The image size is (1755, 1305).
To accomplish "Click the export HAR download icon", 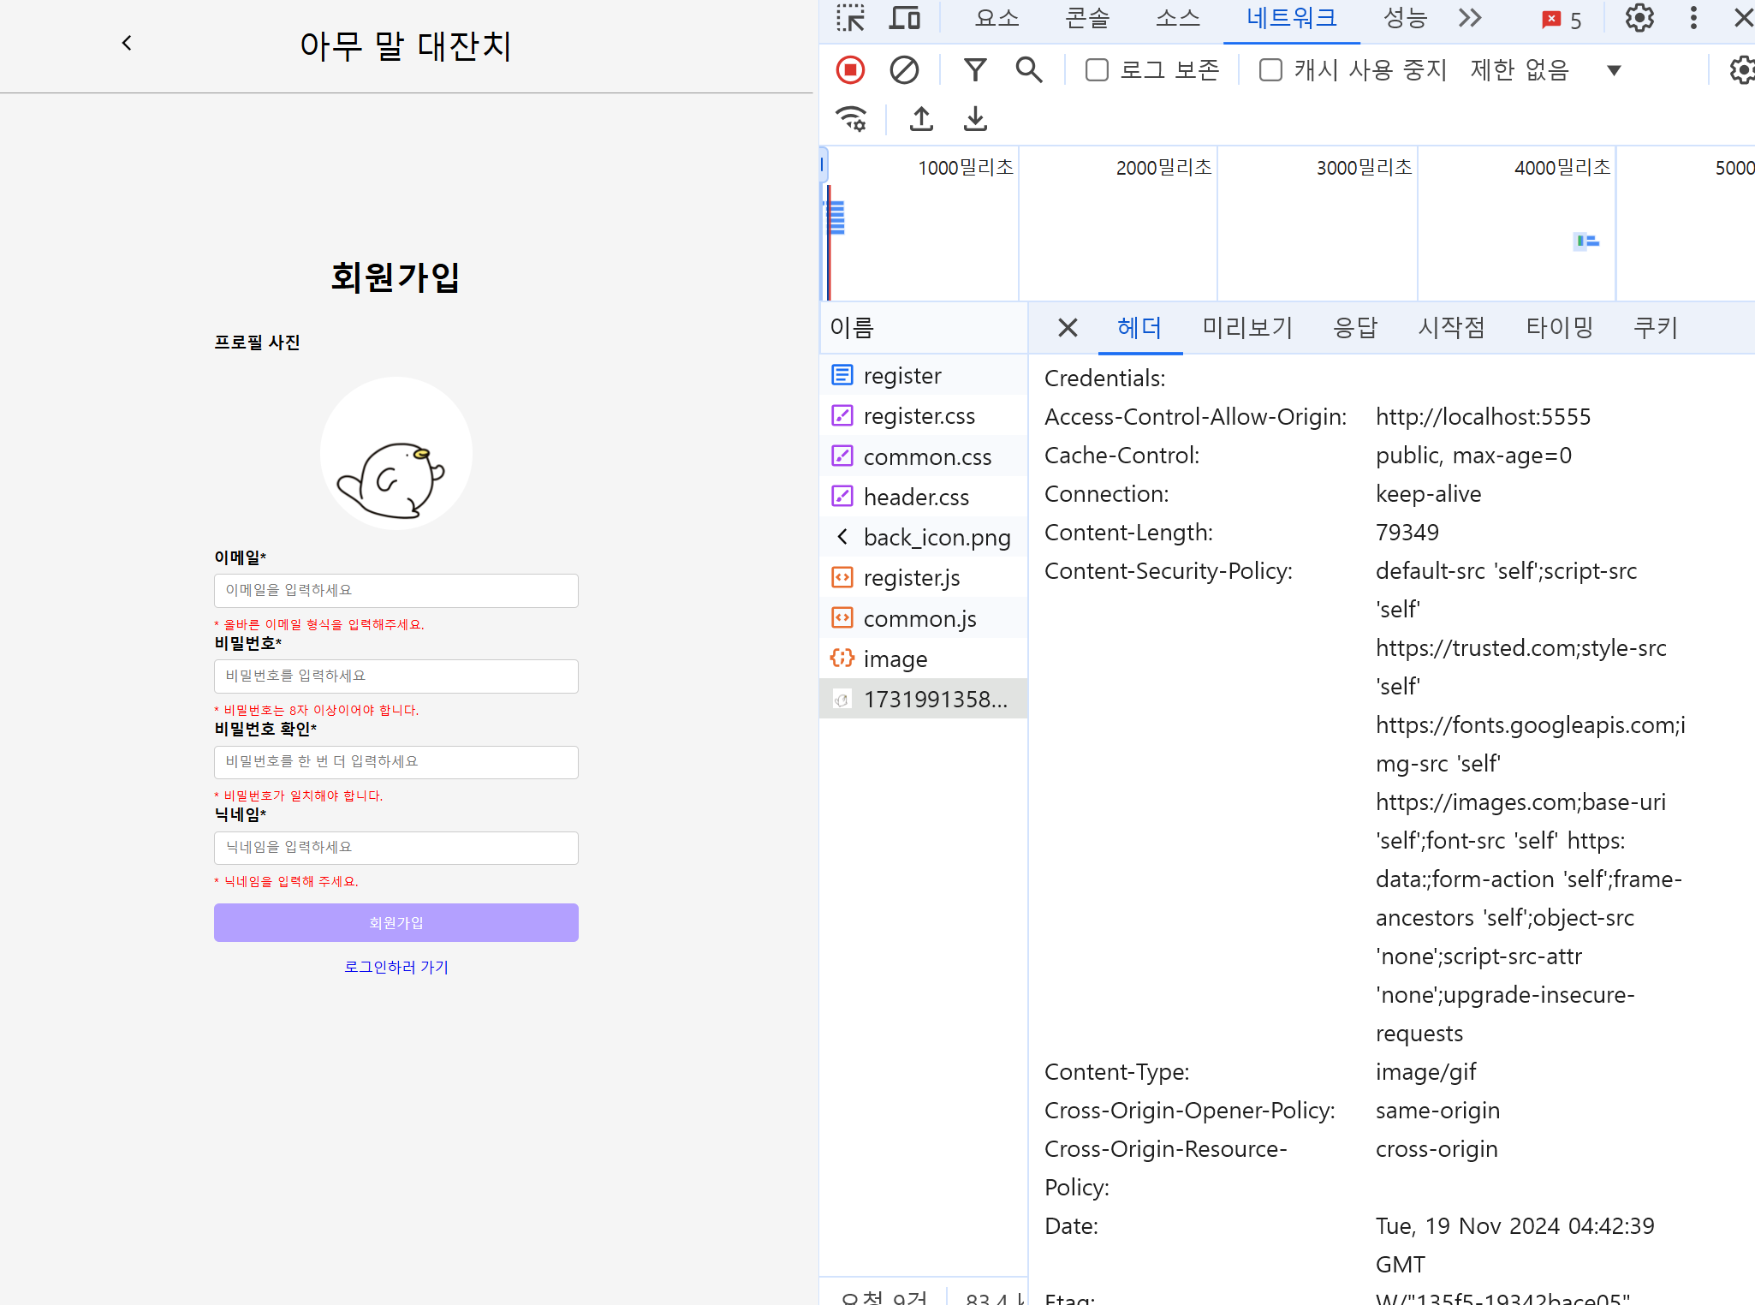I will coord(975,119).
